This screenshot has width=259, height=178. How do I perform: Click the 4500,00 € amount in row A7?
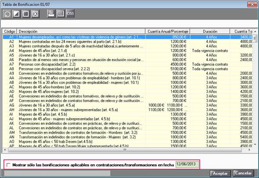pos(178,64)
